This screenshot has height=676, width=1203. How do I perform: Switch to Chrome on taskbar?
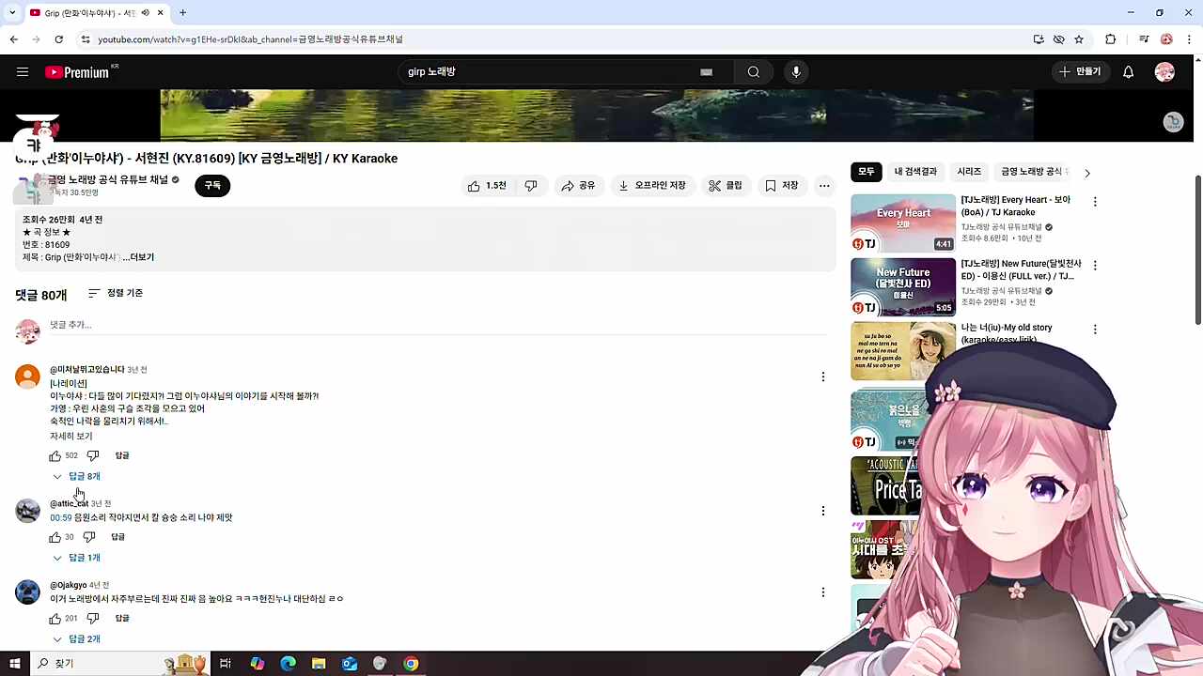pyautogui.click(x=411, y=664)
